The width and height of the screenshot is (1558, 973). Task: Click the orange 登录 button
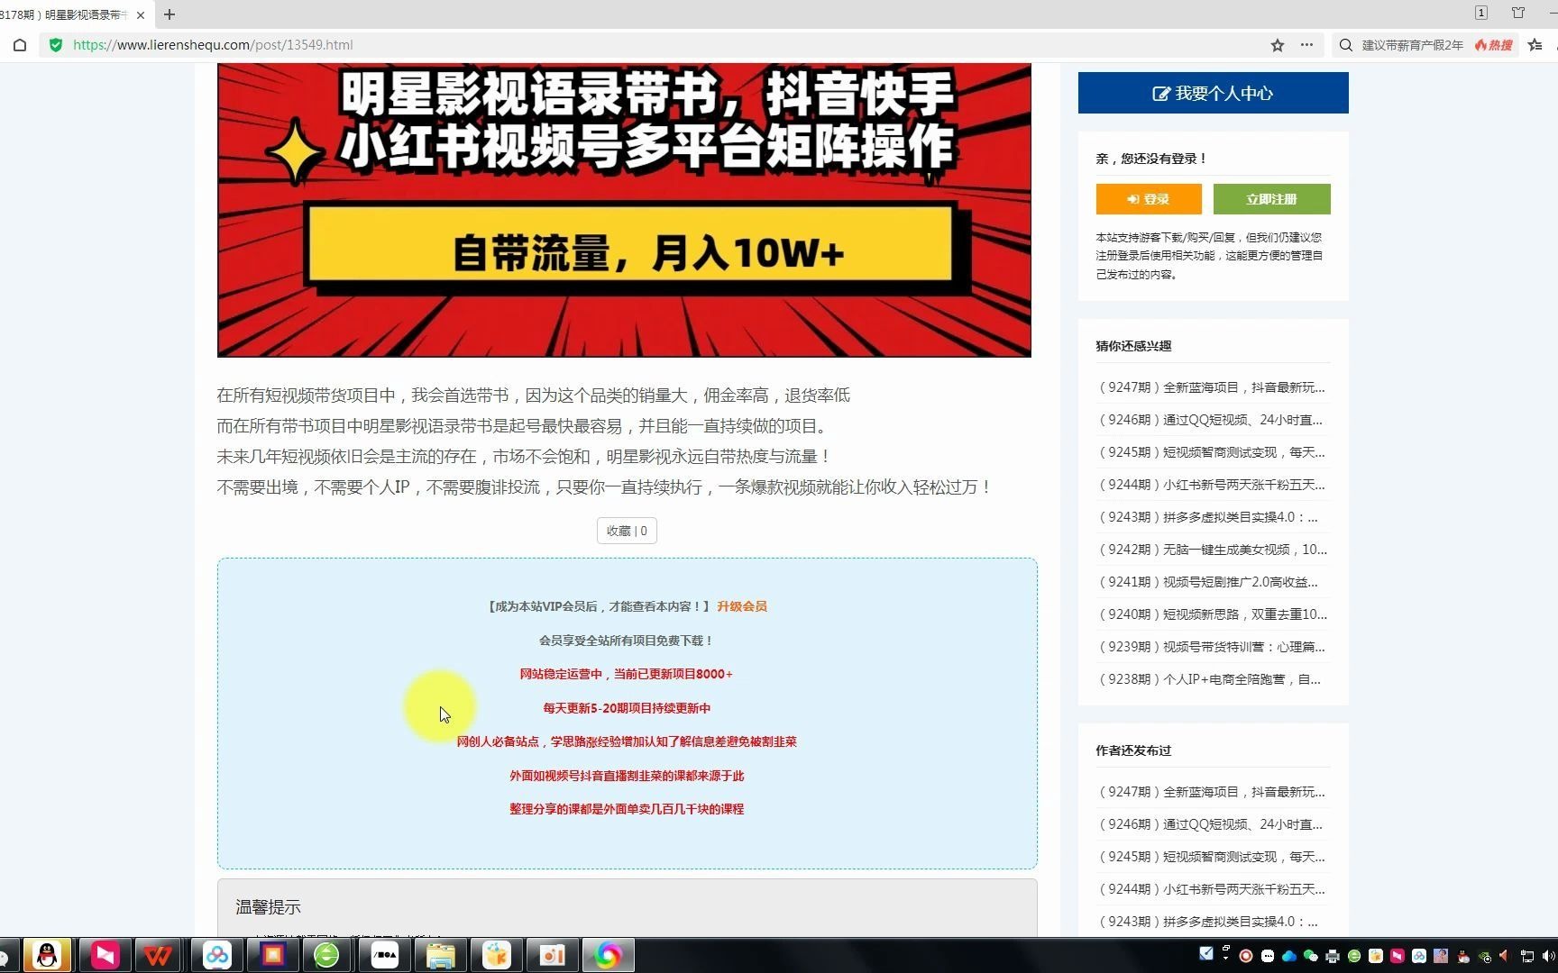coord(1149,199)
